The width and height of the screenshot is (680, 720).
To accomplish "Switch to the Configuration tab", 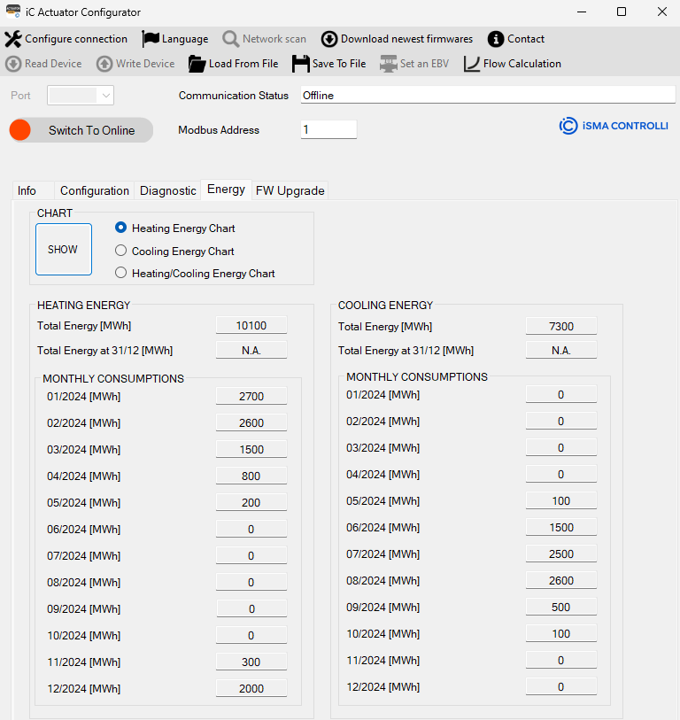I will click(x=95, y=190).
